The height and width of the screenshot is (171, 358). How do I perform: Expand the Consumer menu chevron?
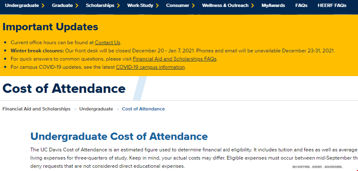pyautogui.click(x=193, y=5)
